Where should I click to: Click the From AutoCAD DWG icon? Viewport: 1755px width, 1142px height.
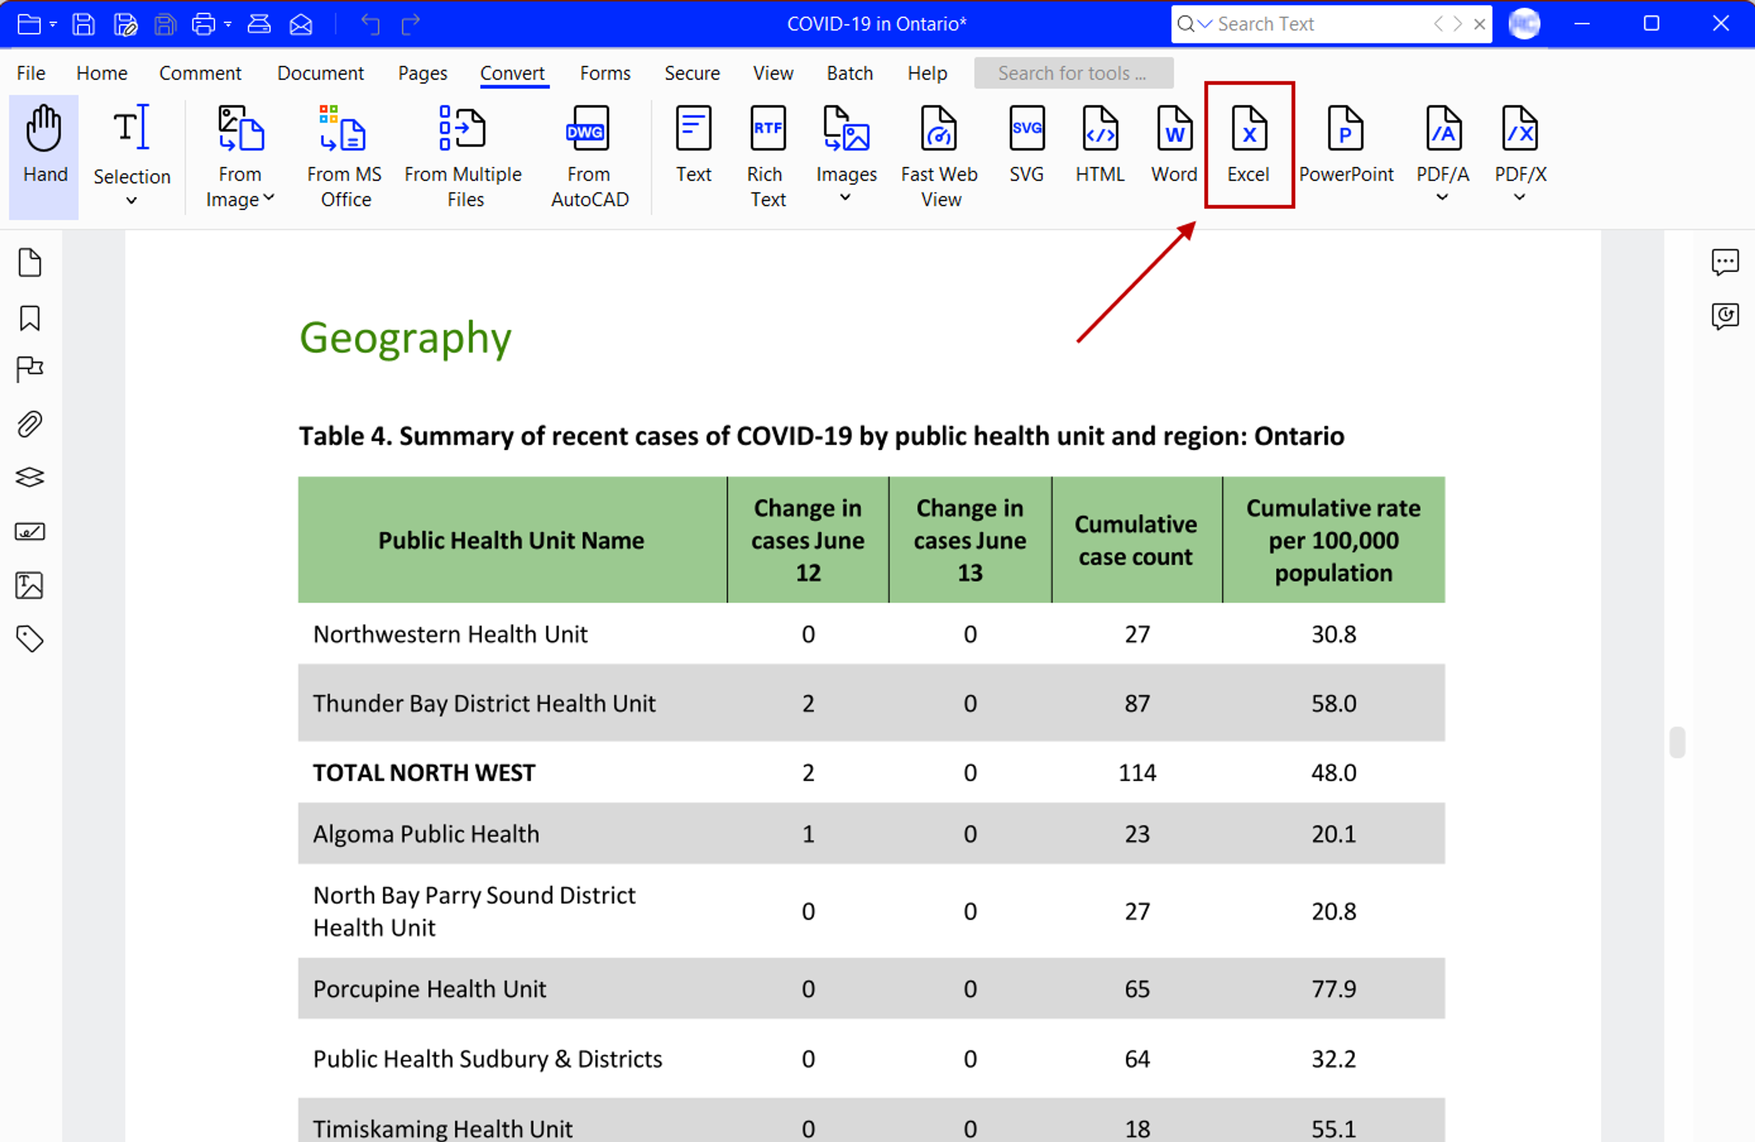[x=588, y=130]
